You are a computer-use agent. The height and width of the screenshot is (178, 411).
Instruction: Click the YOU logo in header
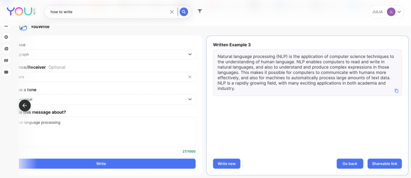tap(18, 12)
